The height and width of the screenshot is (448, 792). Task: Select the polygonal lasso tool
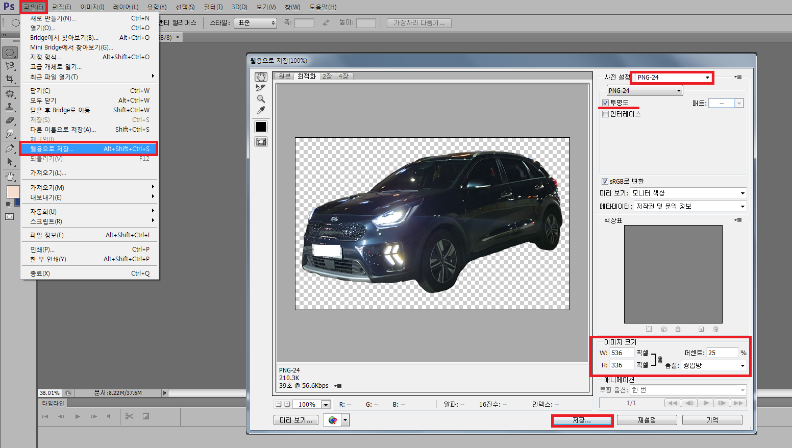point(10,66)
